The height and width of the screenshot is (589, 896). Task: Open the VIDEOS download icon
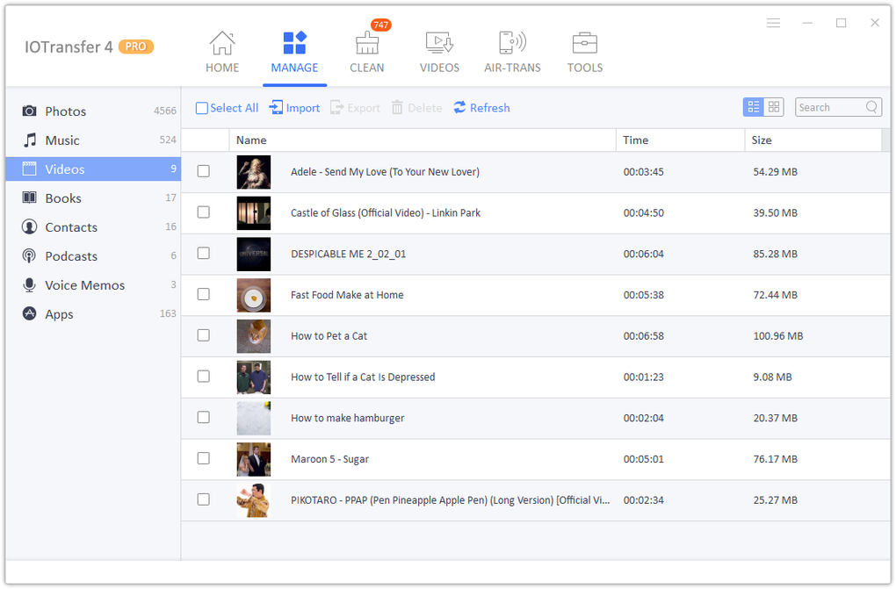tap(439, 43)
